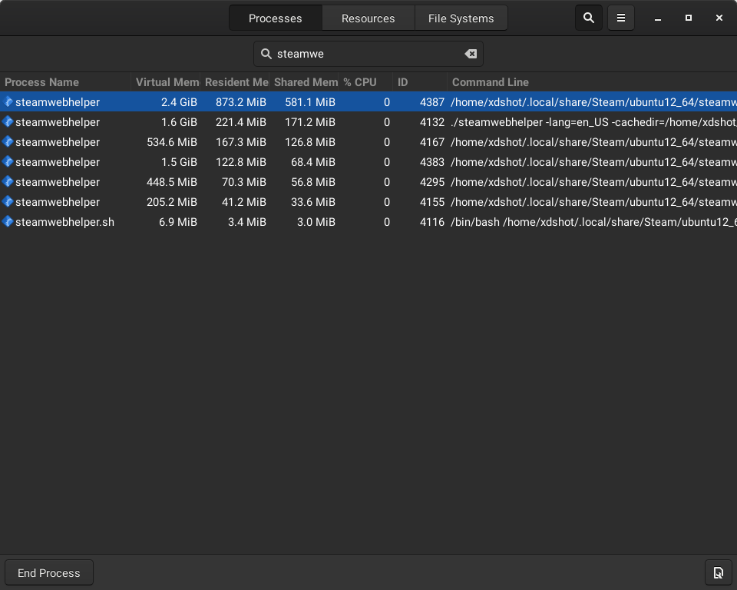Click the icon of process 4167
Image resolution: width=737 pixels, height=590 pixels.
click(x=8, y=141)
